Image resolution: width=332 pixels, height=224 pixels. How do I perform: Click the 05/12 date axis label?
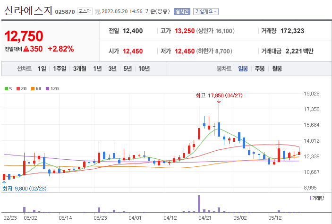coord(275,218)
